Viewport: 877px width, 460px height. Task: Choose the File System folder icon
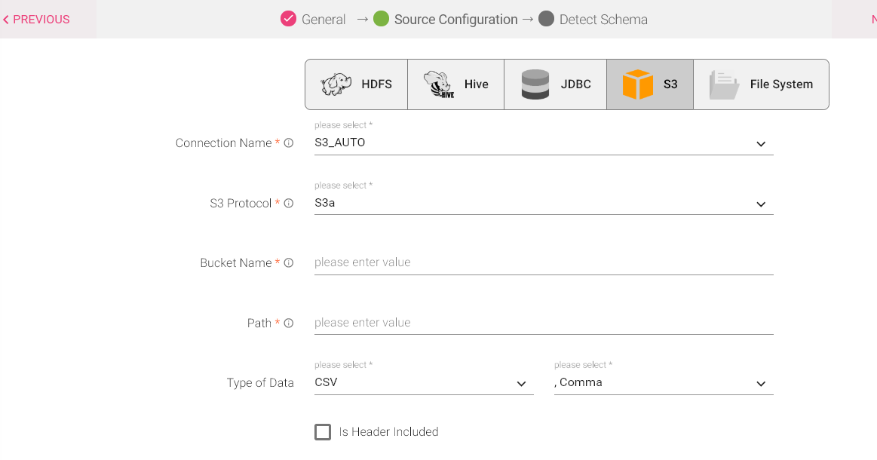(724, 84)
